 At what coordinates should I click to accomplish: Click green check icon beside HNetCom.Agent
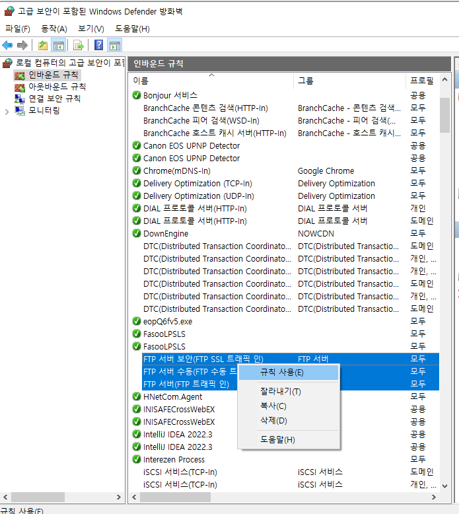(137, 396)
